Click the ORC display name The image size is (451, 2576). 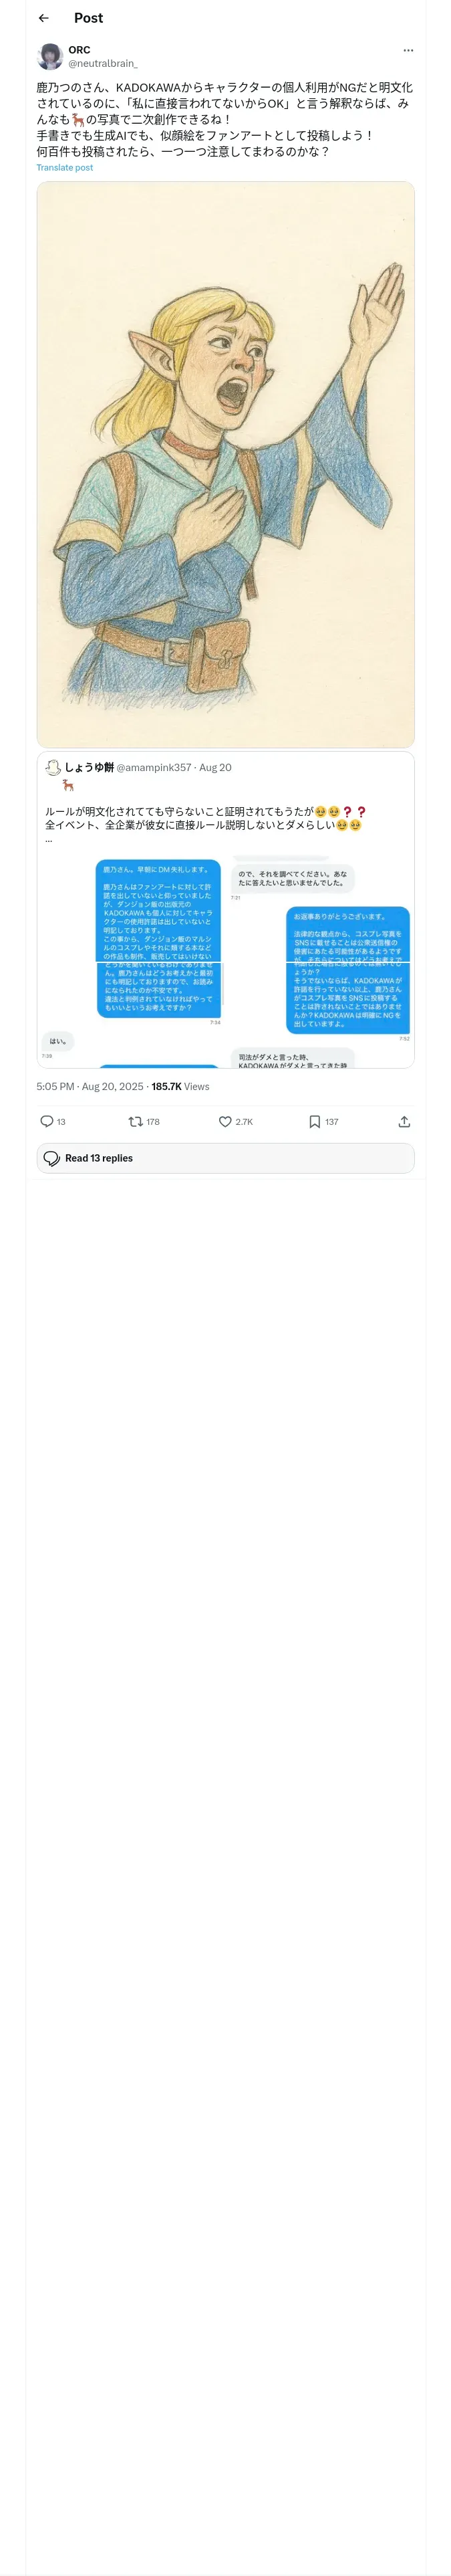click(x=79, y=50)
